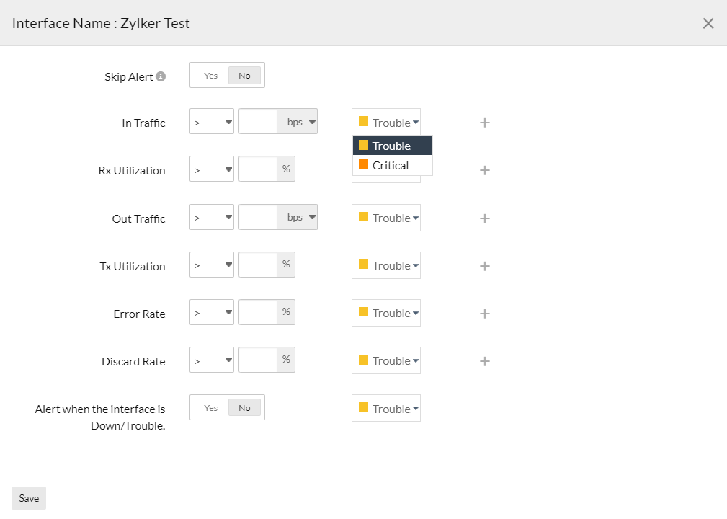Add an extra Tx Utilization threshold
The image size is (727, 519).
click(484, 265)
